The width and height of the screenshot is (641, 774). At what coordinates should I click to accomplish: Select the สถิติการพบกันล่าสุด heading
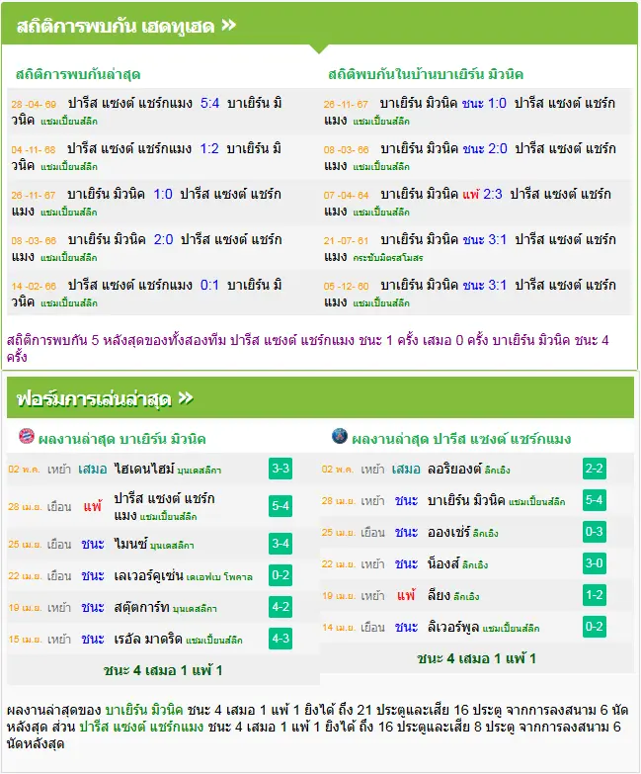pyautogui.click(x=78, y=74)
